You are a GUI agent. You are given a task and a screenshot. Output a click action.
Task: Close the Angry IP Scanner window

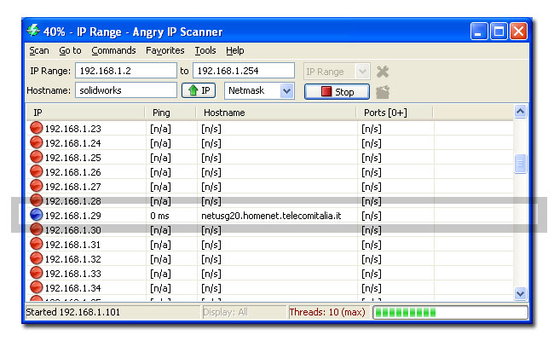tap(518, 31)
